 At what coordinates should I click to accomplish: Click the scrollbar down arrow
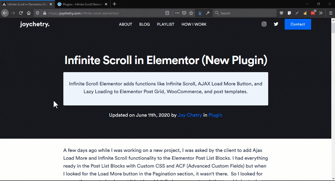click(x=333, y=179)
